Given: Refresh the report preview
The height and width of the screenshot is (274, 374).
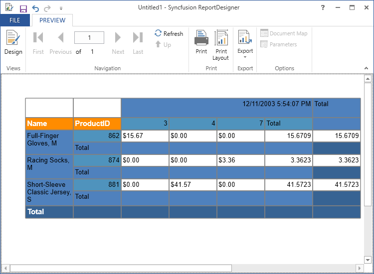Looking at the screenshot, I should coord(169,33).
